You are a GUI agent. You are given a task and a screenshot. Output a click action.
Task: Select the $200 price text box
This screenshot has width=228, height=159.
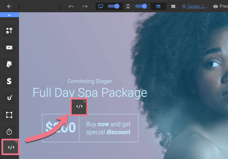click(x=61, y=128)
